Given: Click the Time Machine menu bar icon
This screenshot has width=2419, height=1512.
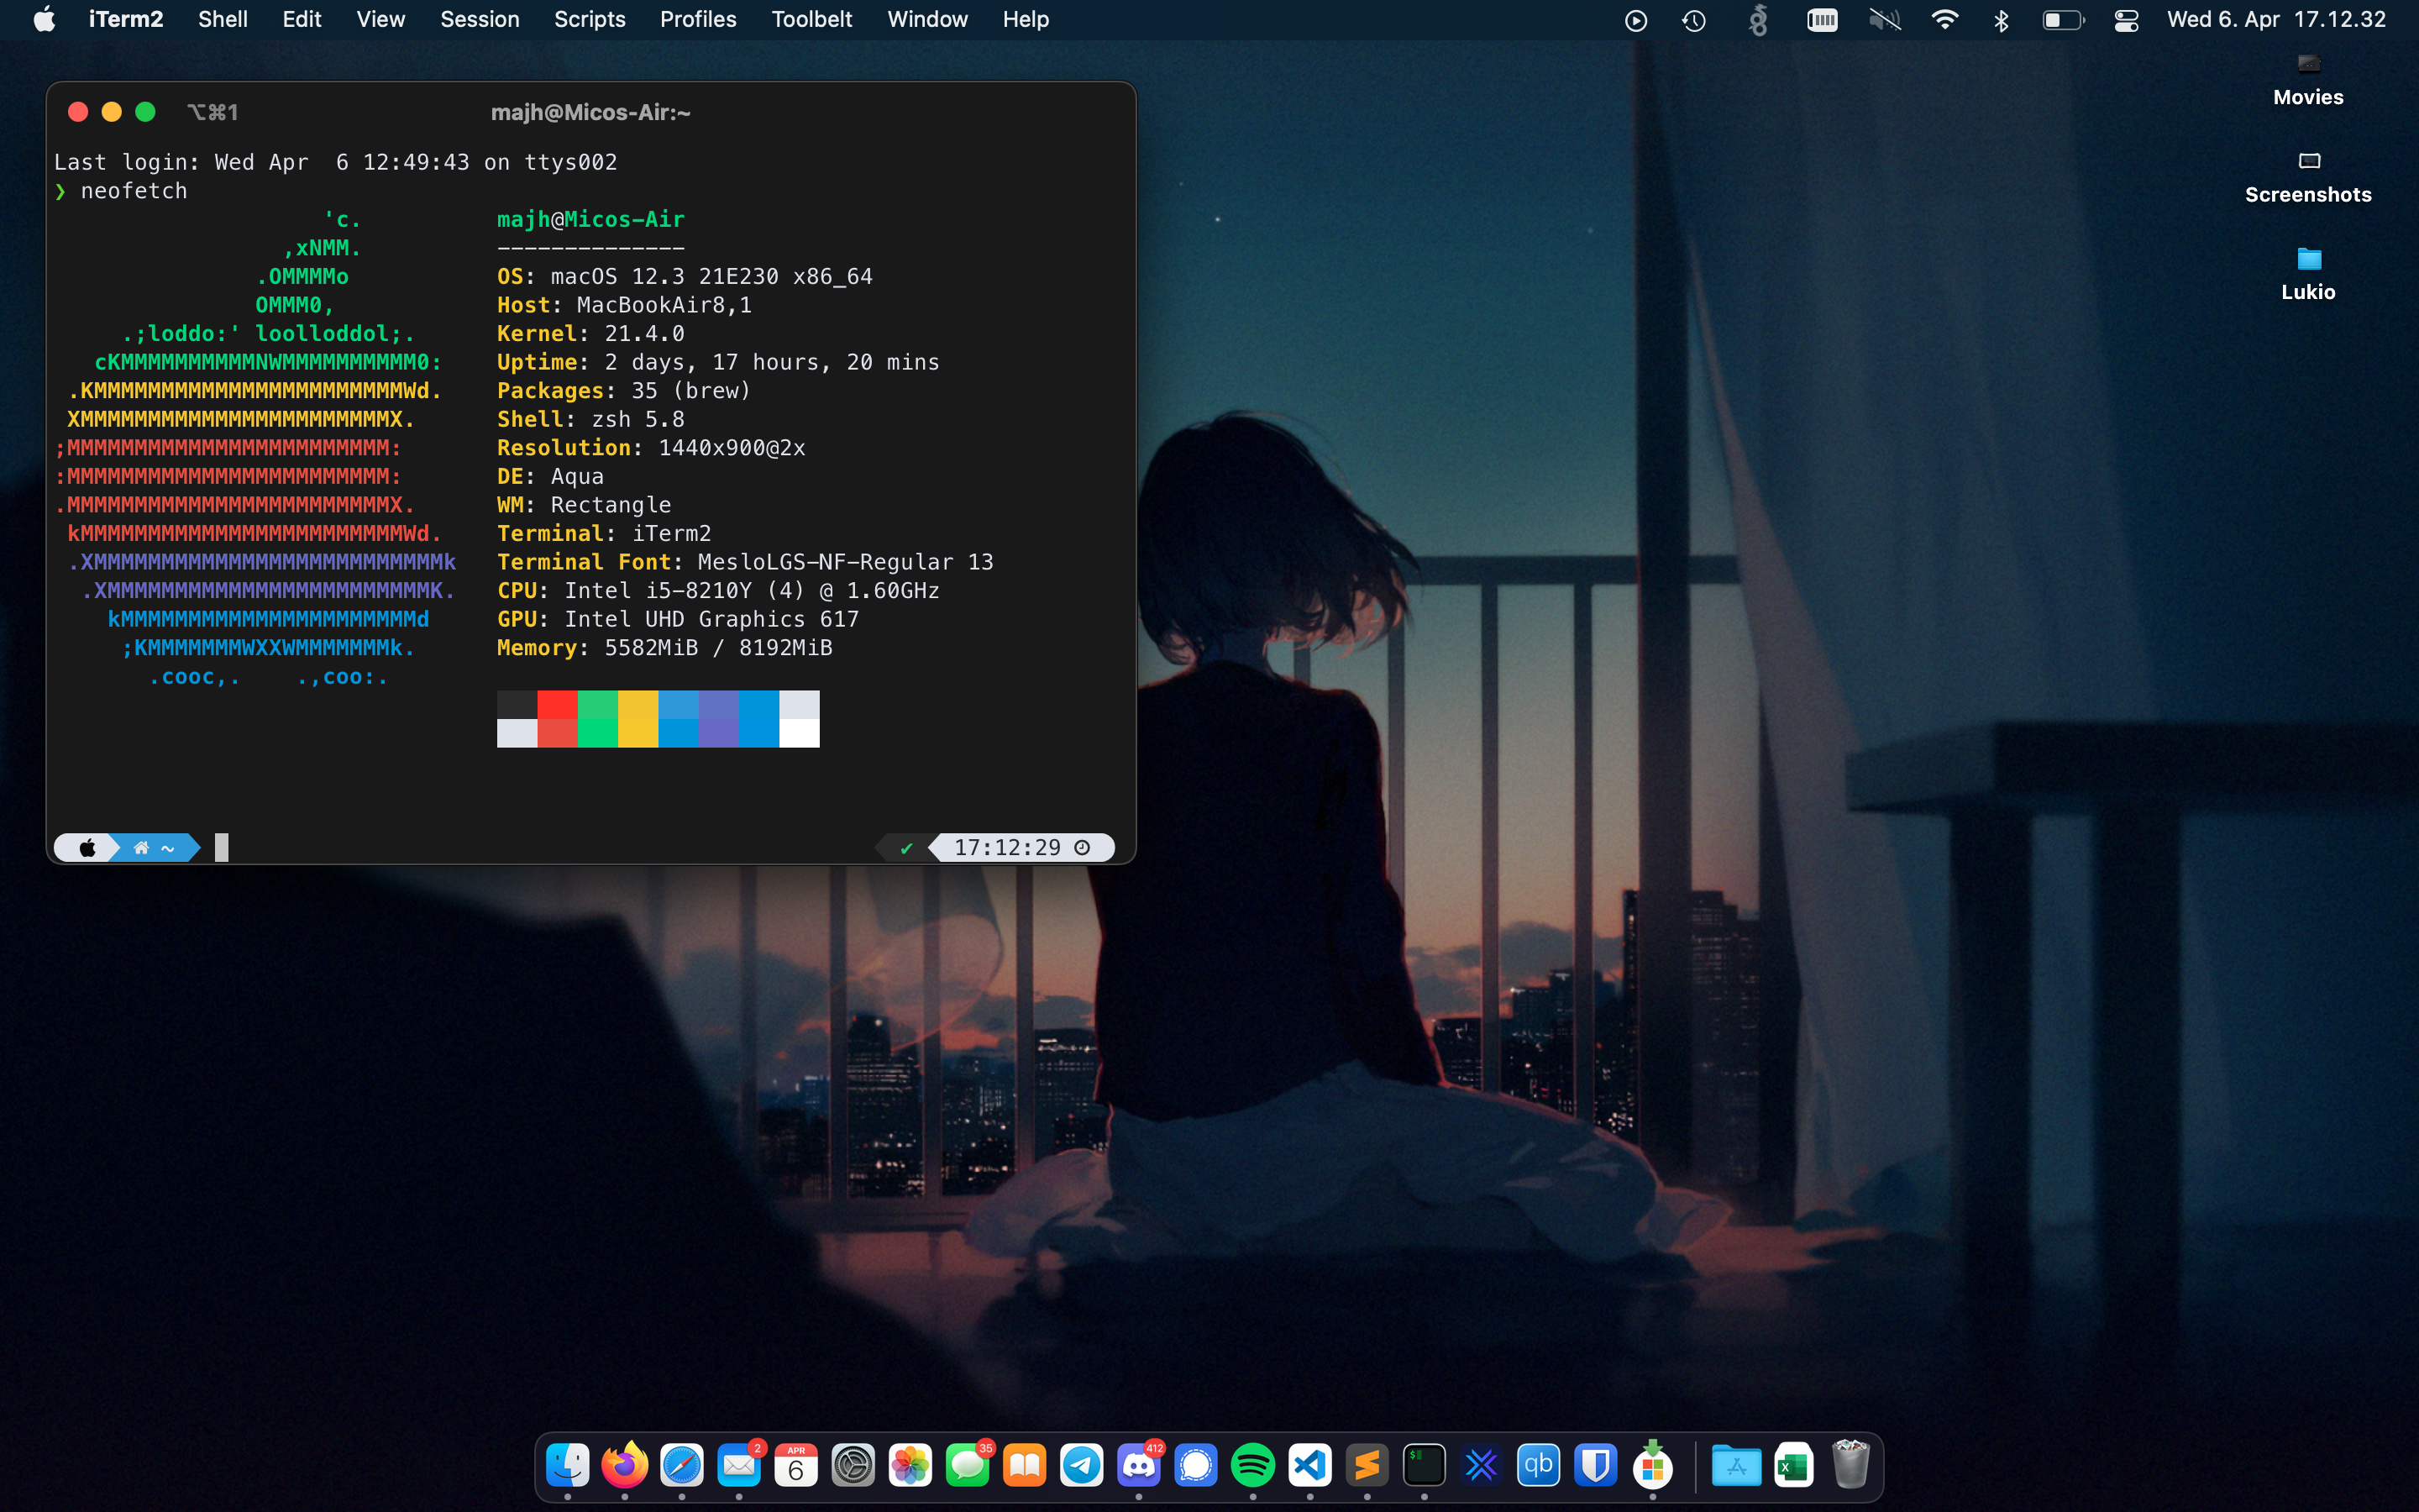Looking at the screenshot, I should 1693,20.
